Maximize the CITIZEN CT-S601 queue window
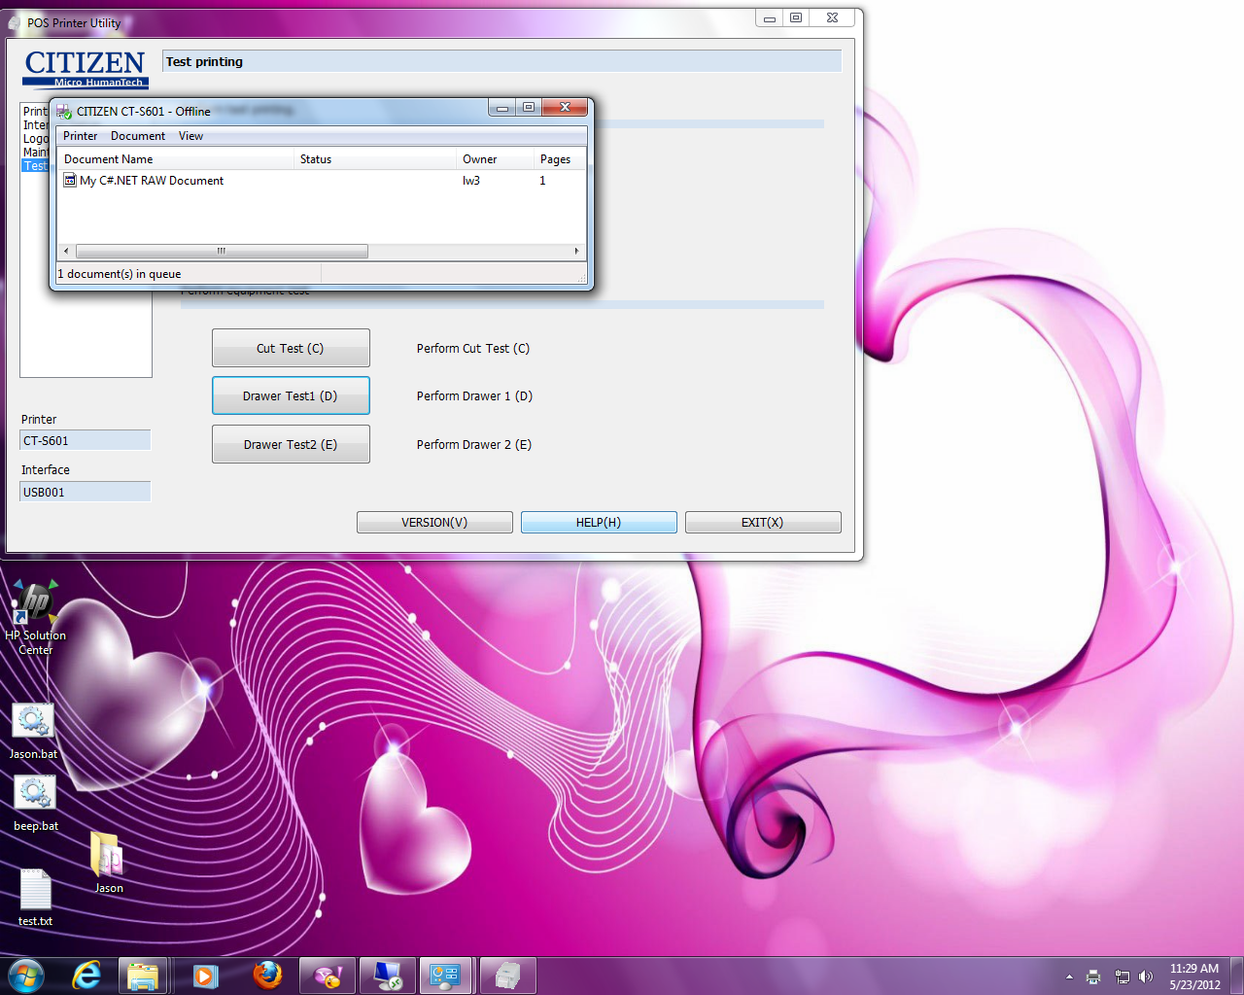The image size is (1244, 995). tap(528, 107)
